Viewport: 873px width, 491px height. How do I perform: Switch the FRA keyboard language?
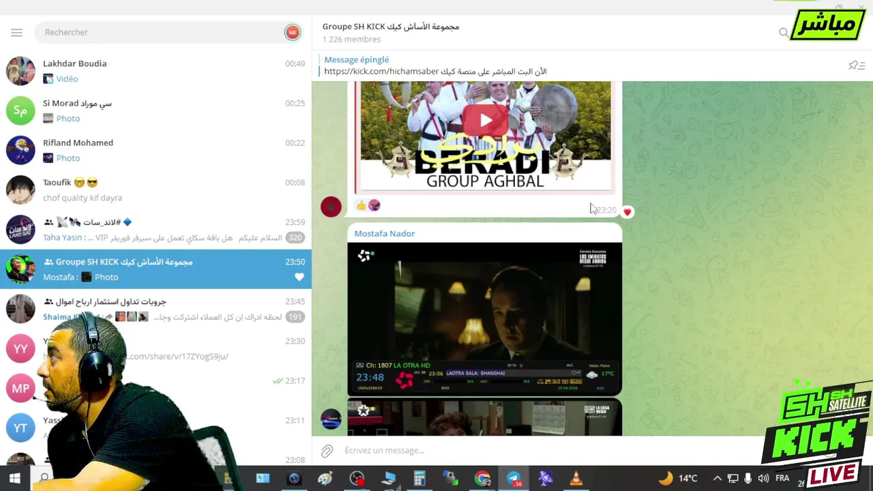pyautogui.click(x=782, y=478)
